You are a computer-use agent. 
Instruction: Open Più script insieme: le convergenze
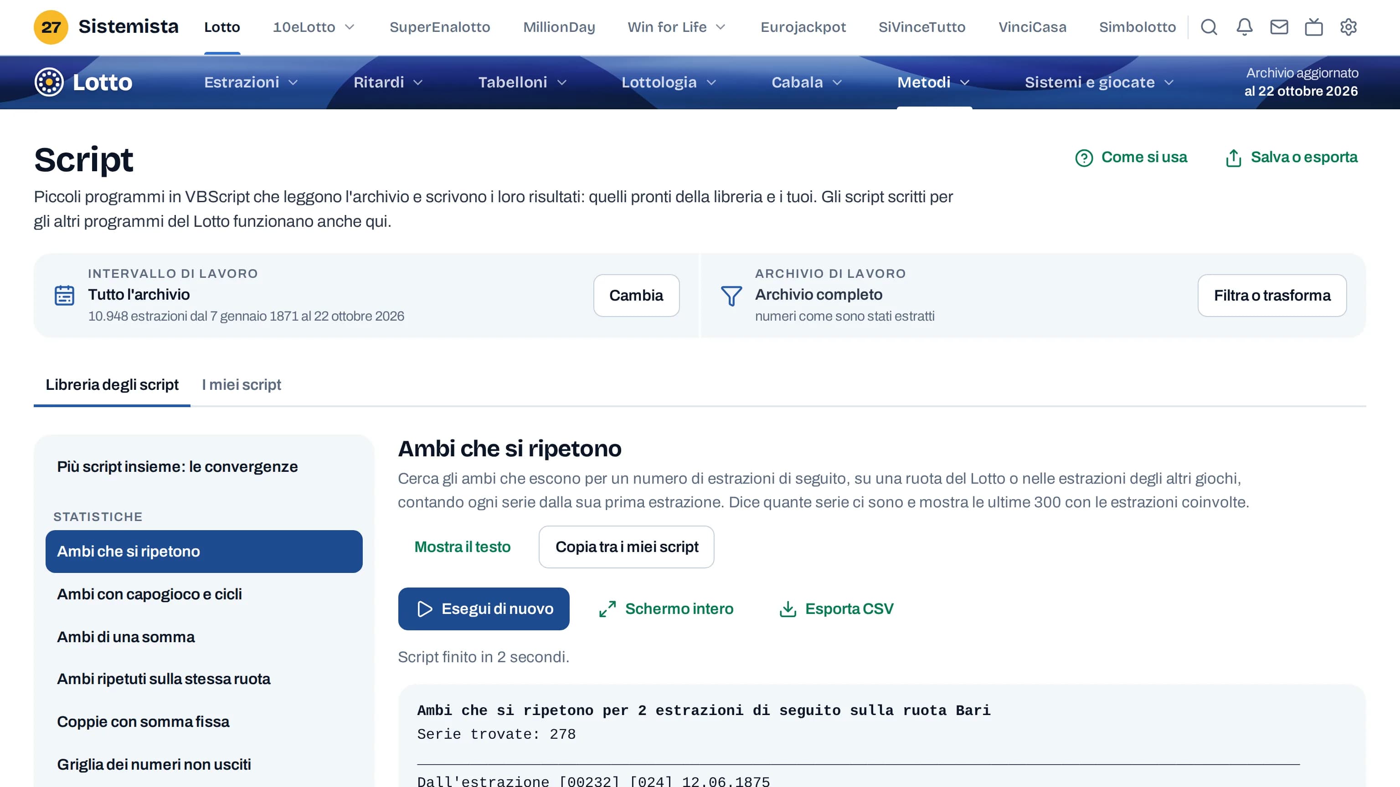click(204, 466)
